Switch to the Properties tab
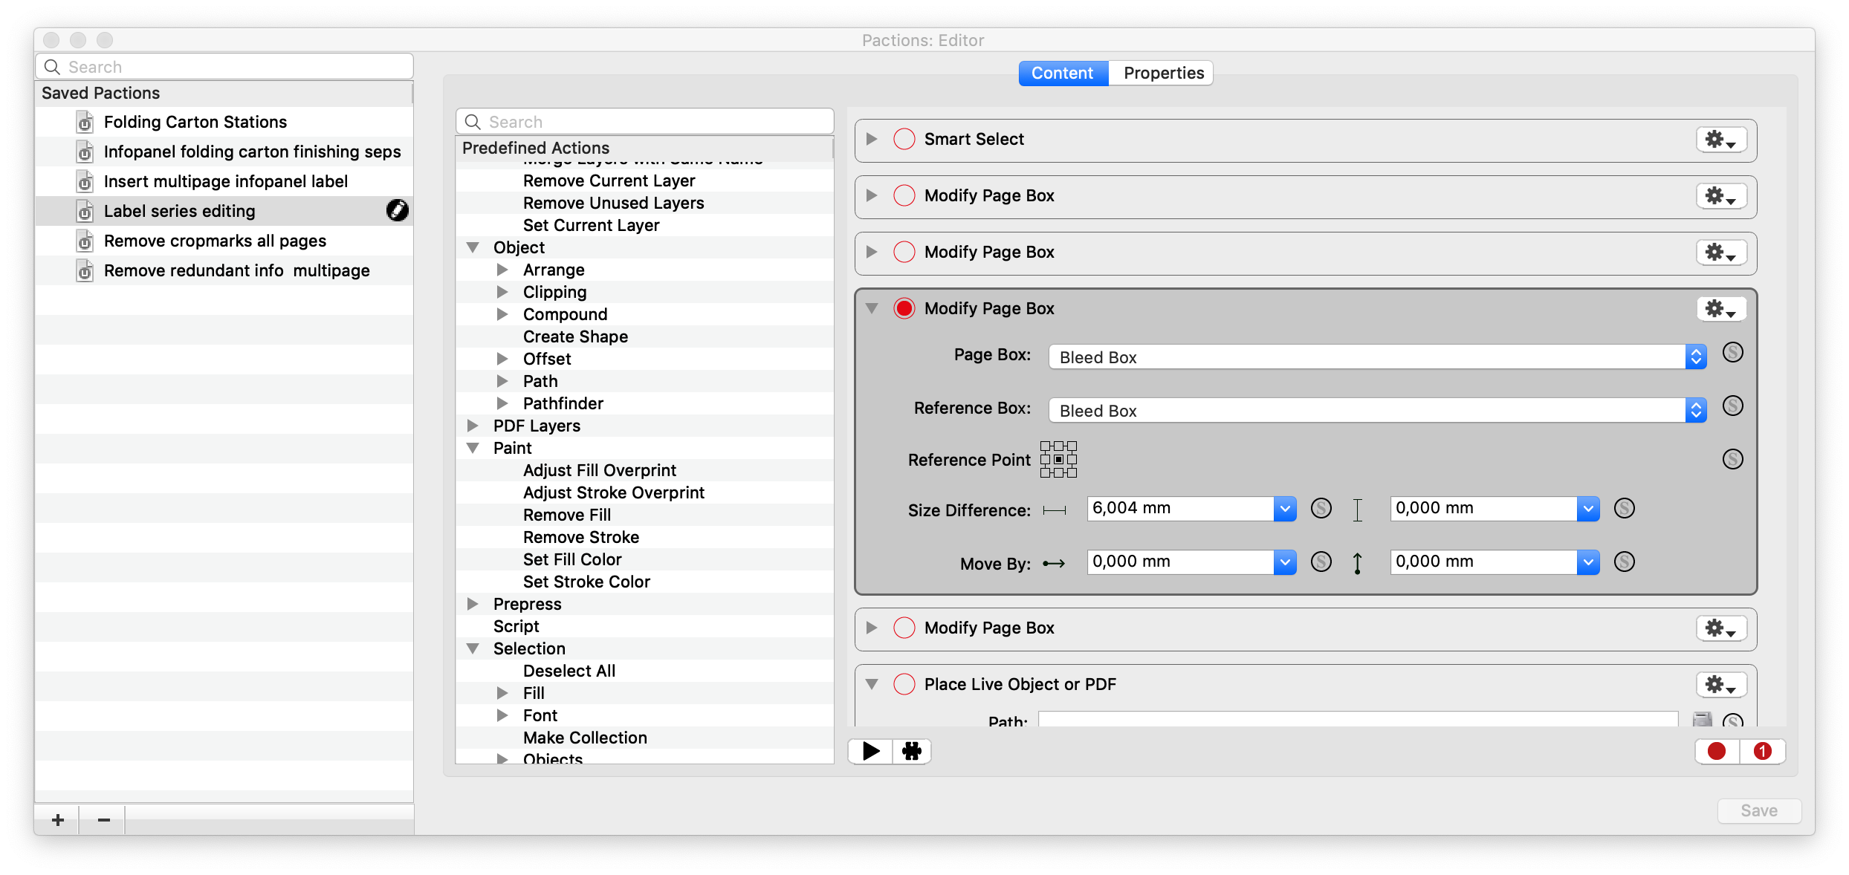This screenshot has height=875, width=1849. coord(1163,73)
